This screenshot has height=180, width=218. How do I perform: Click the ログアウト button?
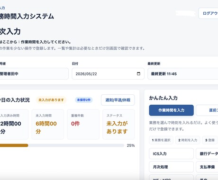[x=208, y=13]
